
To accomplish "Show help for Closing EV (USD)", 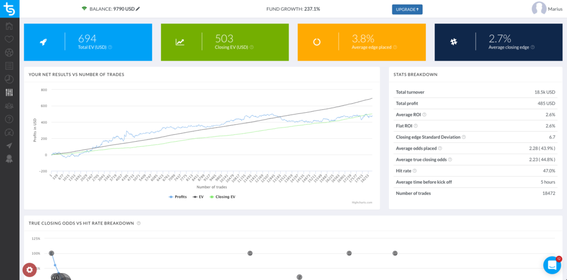I will click(251, 47).
